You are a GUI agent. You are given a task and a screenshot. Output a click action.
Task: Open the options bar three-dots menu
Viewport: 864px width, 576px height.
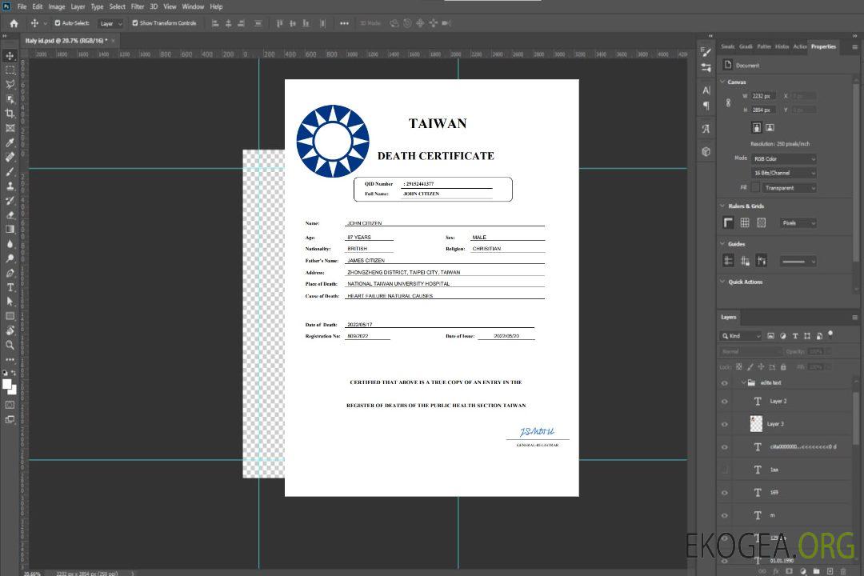point(344,24)
